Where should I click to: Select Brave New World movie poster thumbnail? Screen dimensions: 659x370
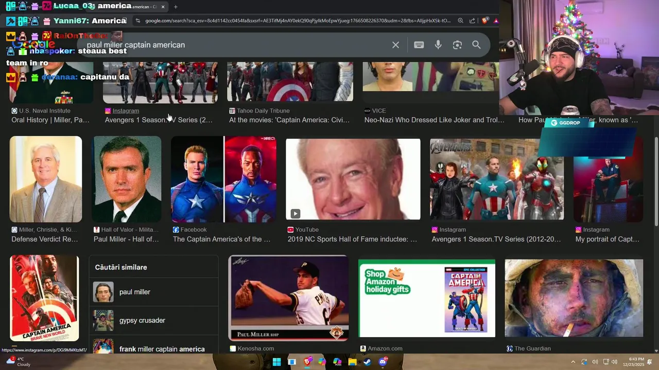click(x=44, y=298)
